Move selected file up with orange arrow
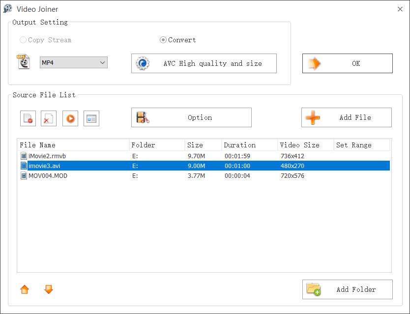The width and height of the screenshot is (410, 314). pyautogui.click(x=25, y=289)
